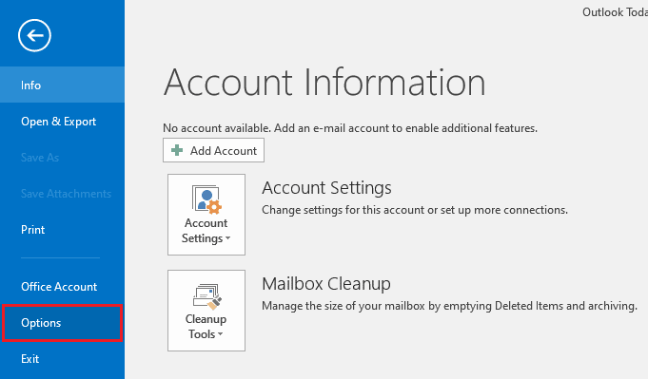648x379 pixels.
Task: Click the Cleanup Tools button label
Action: [206, 326]
